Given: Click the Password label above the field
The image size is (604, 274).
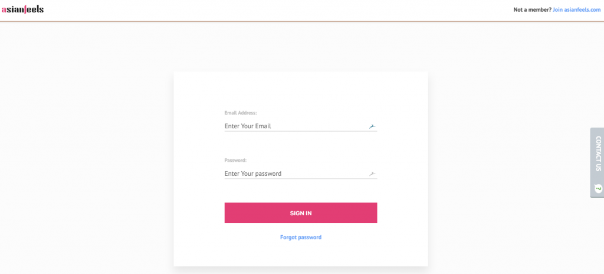Looking at the screenshot, I should point(235,161).
